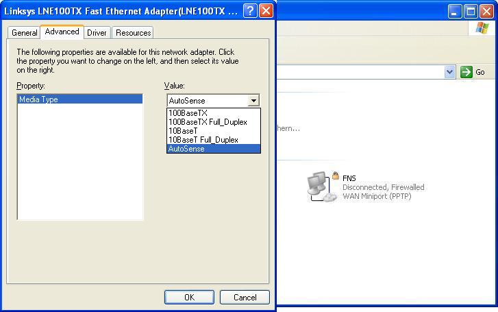The width and height of the screenshot is (498, 312).
Task: Open the Value combo box showing AutoSense
Action: pyautogui.click(x=213, y=101)
